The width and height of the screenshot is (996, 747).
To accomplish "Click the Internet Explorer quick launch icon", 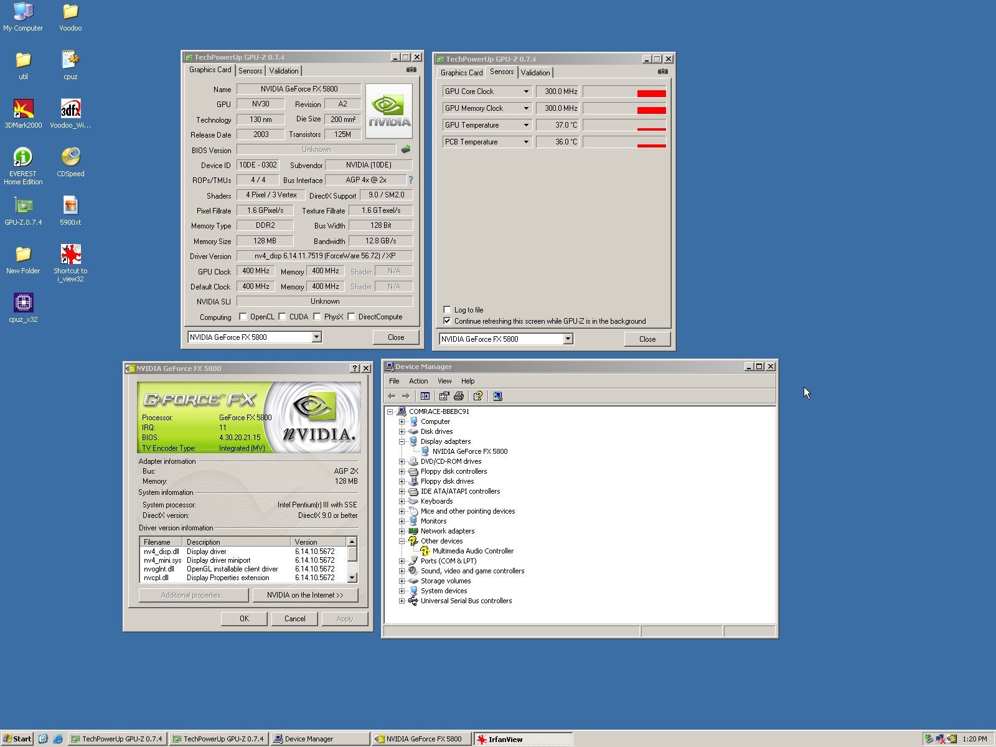I will pos(58,739).
